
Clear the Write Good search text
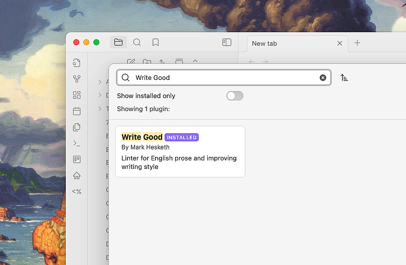point(323,77)
